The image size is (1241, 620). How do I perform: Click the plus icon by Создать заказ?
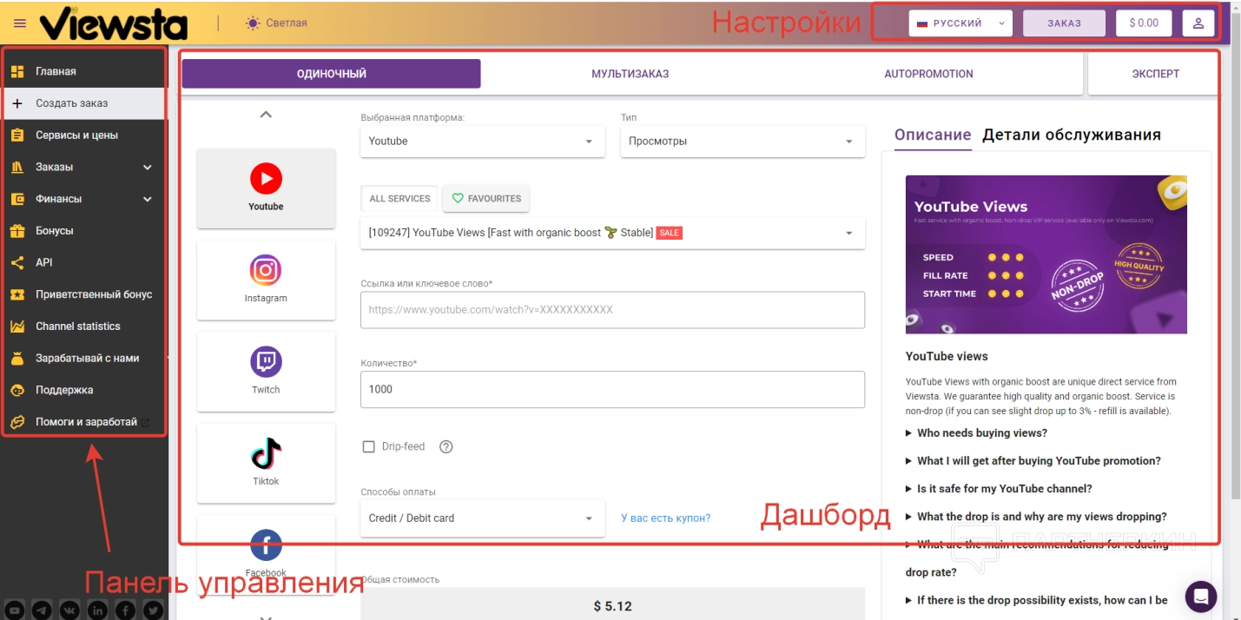pyautogui.click(x=17, y=103)
